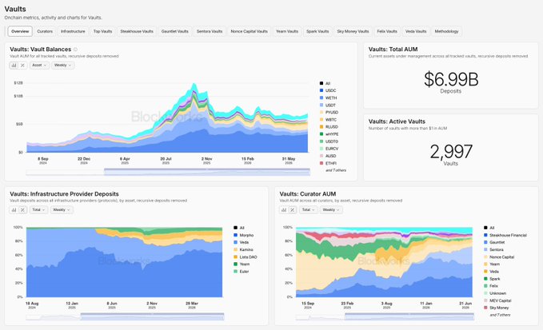The width and height of the screenshot is (543, 330).
Task: Click the 2,997 Active Vaults value
Action: 451,152
